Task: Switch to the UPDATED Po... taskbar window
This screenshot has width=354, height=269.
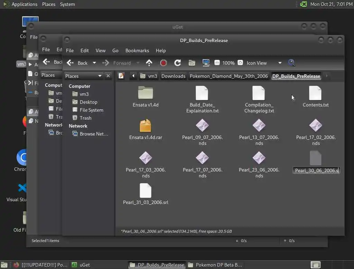Action: point(40,265)
